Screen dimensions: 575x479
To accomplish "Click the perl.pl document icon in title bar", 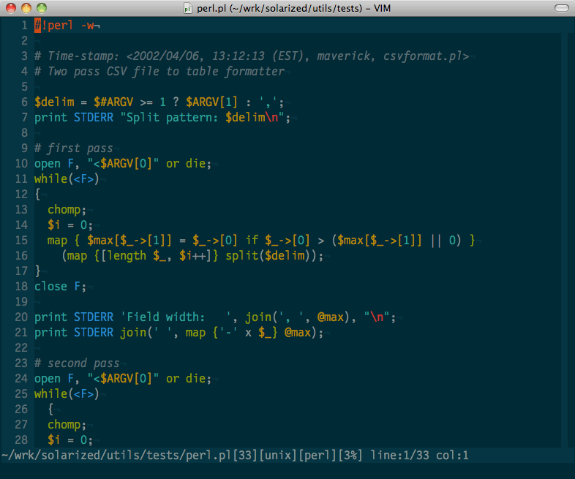I will tap(188, 8).
